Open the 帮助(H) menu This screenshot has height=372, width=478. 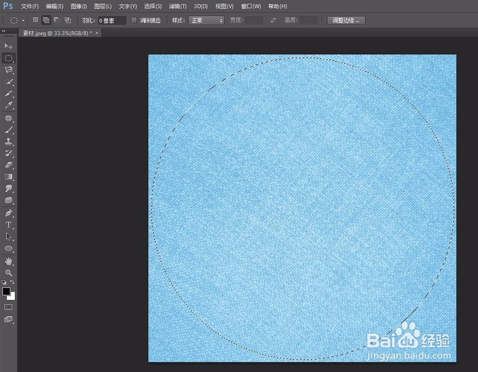tap(277, 6)
